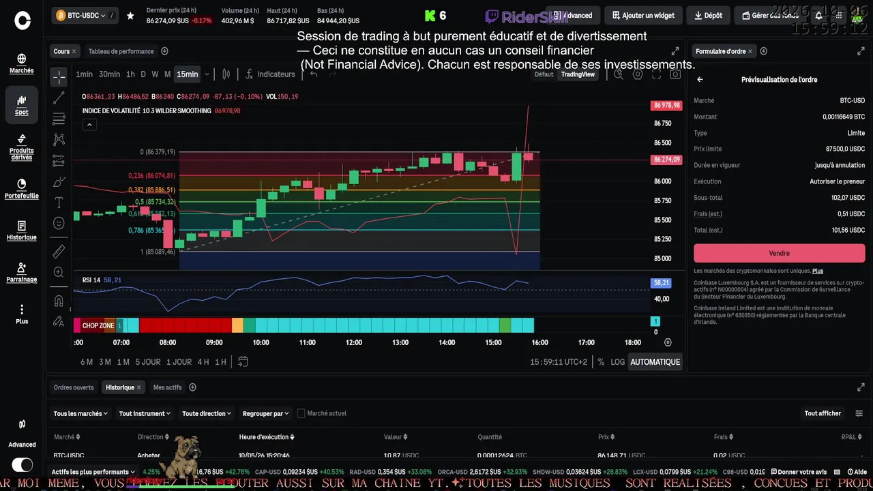Open the Marchés globe icon

coord(22,59)
